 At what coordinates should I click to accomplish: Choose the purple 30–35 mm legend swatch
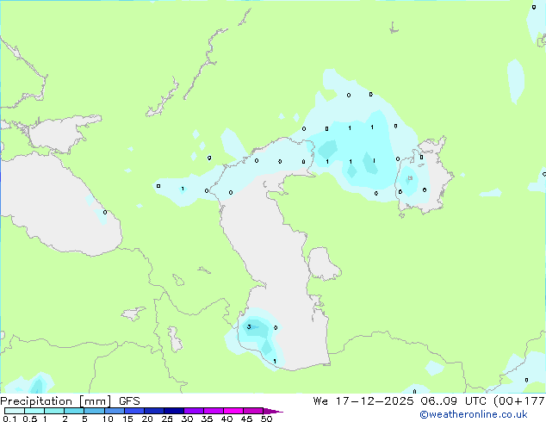pos(194,411)
